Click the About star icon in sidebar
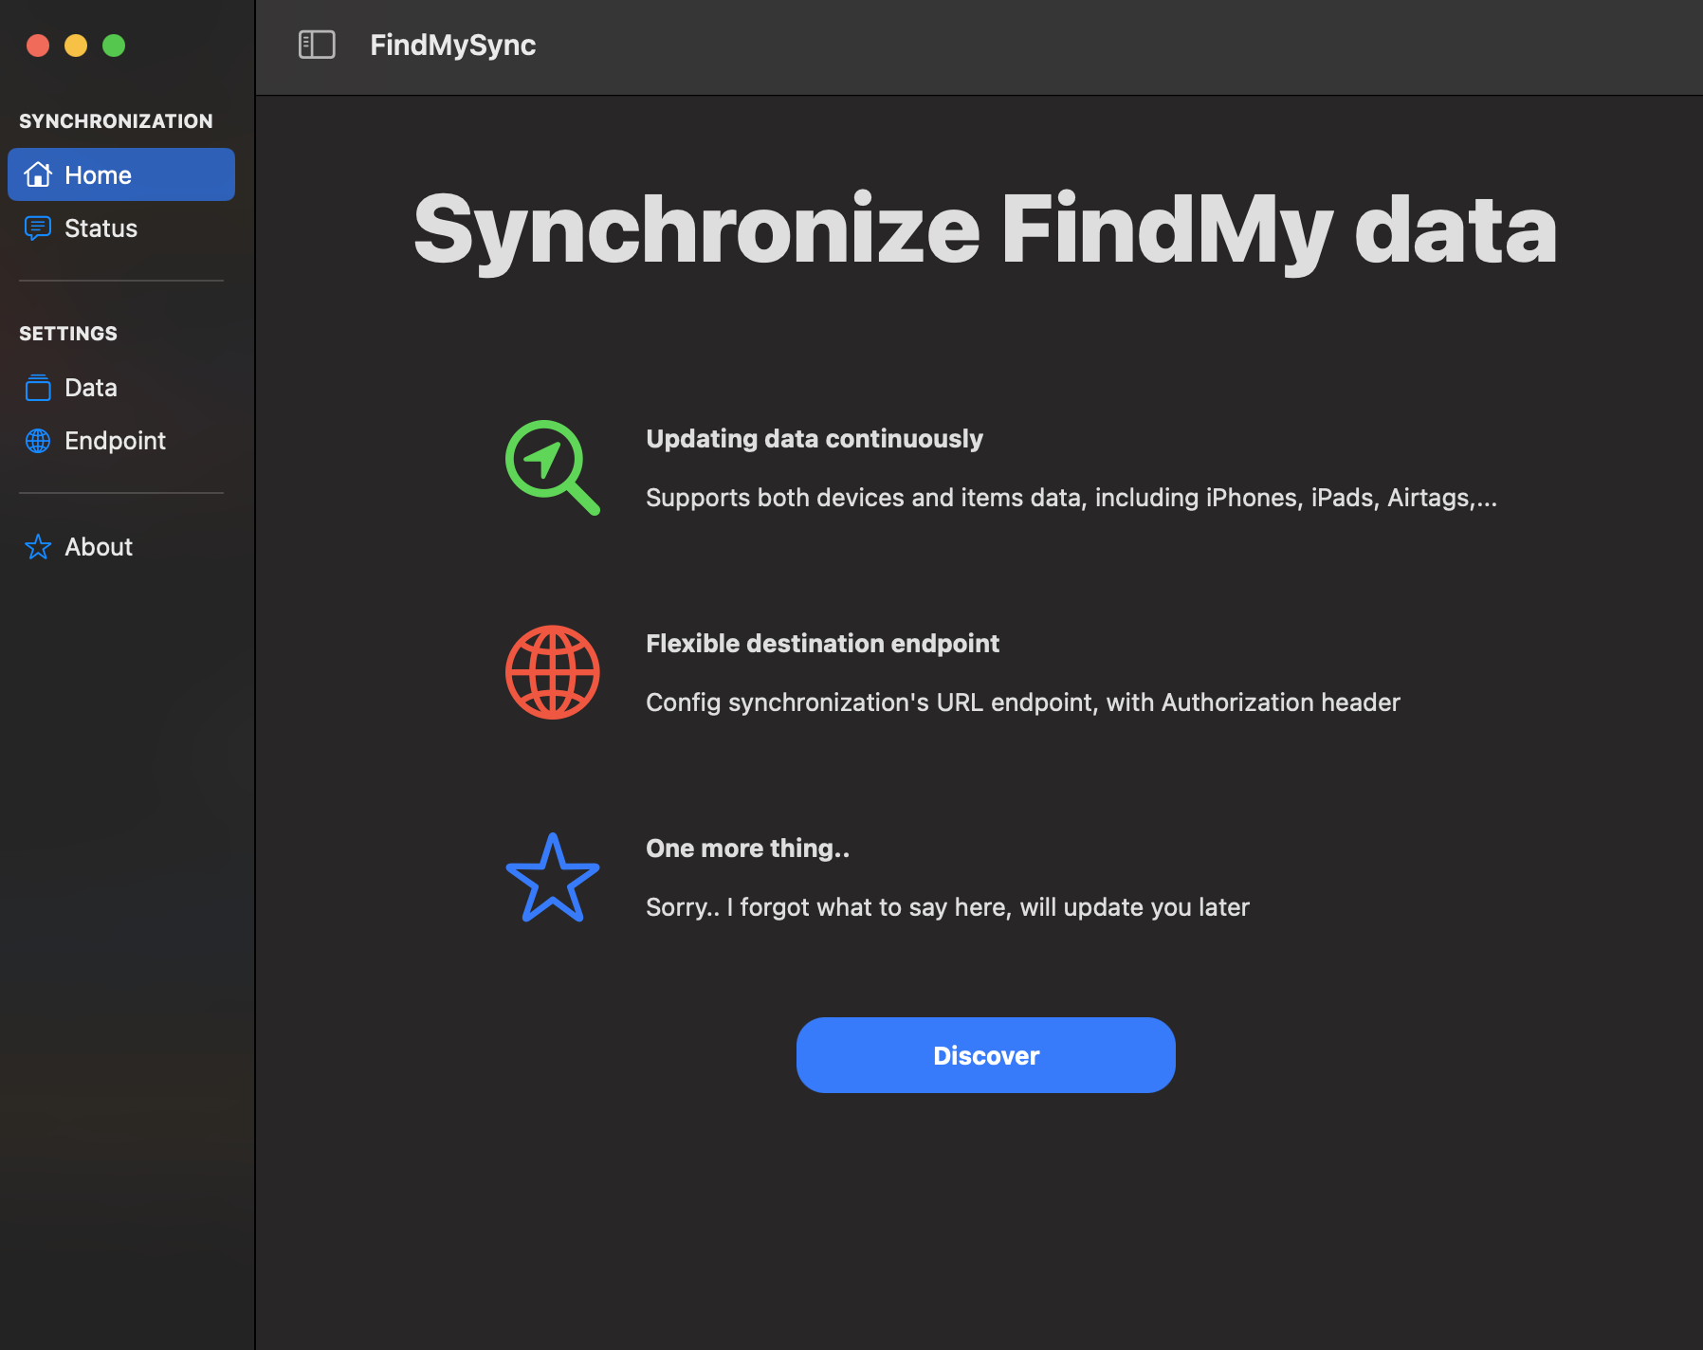The width and height of the screenshot is (1703, 1350). click(38, 546)
